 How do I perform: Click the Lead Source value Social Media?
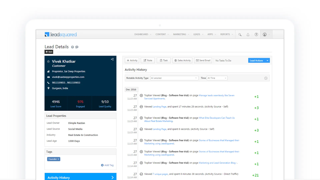[x=75, y=129]
